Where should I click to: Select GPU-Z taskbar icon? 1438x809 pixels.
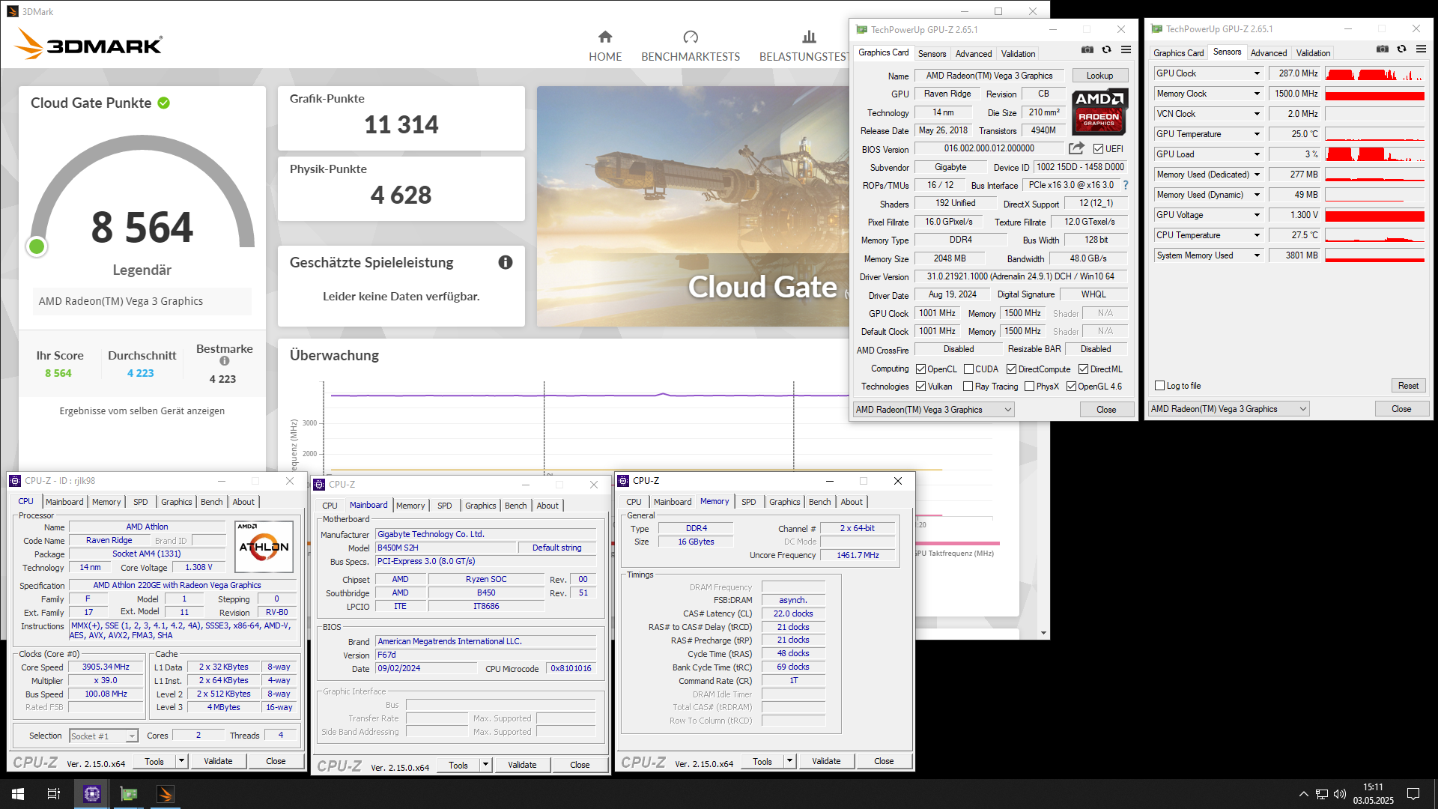point(129,794)
